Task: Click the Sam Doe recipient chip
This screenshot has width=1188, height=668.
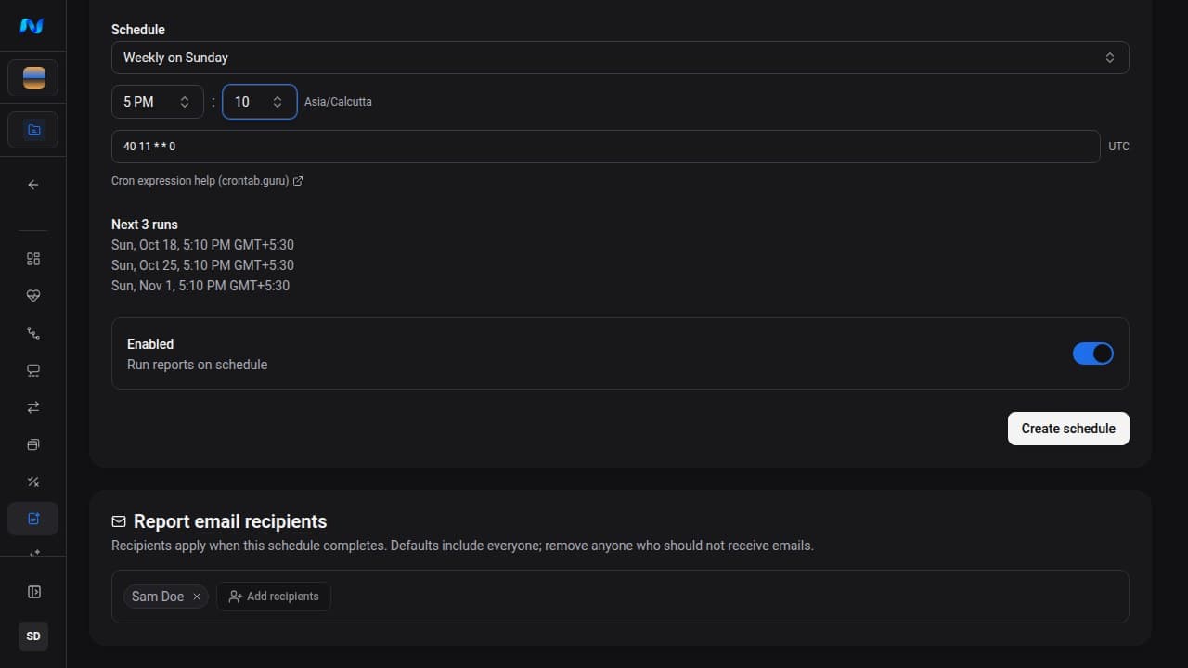Action: 166,597
